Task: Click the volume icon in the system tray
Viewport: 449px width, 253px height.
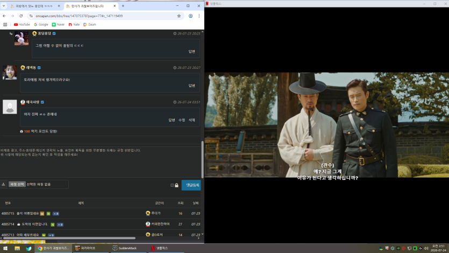Action: [426, 248]
